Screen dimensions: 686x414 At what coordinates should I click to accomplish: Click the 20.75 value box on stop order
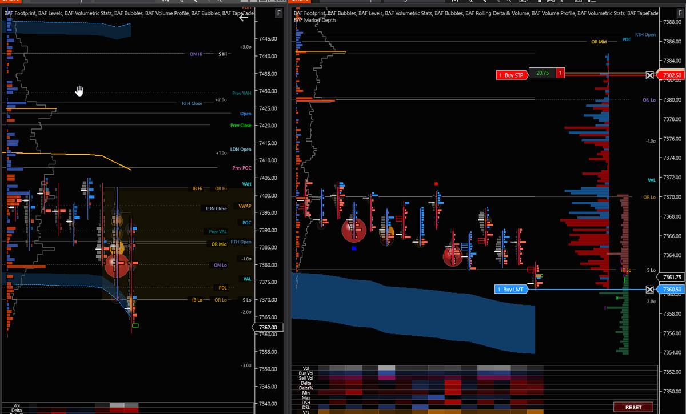click(x=543, y=73)
